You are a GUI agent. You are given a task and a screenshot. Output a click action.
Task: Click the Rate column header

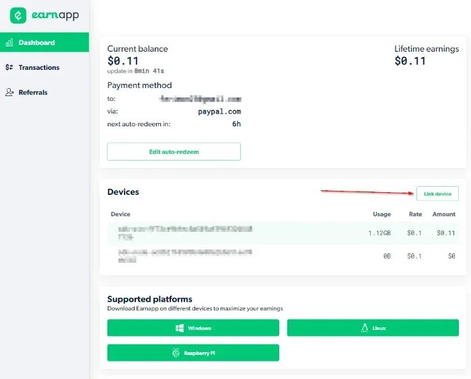pyautogui.click(x=415, y=214)
